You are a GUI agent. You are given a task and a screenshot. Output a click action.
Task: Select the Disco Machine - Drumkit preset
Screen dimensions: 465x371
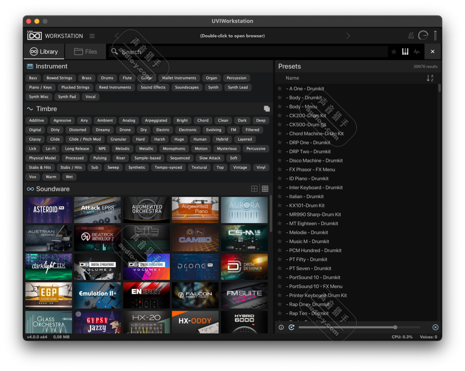click(316, 161)
